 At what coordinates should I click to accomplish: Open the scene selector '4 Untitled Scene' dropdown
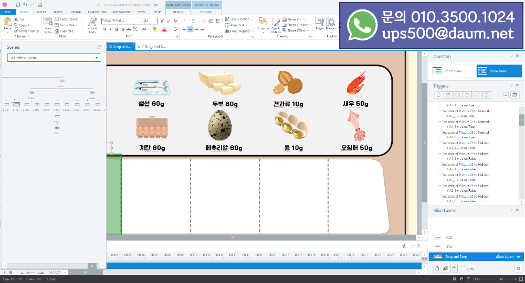(x=54, y=58)
